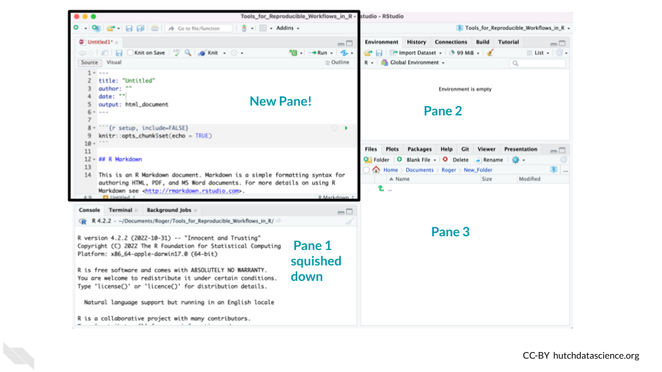Screen dimensions: 662x372
Task: Expand the Knit options dropdown arrow
Action: pyautogui.click(x=225, y=53)
